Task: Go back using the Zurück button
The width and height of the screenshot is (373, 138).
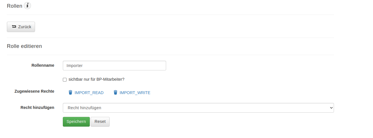Action: (x=21, y=27)
